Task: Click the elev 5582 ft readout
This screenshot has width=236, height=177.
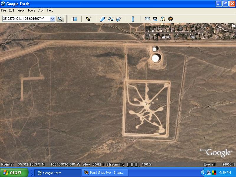Action: pos(94,164)
